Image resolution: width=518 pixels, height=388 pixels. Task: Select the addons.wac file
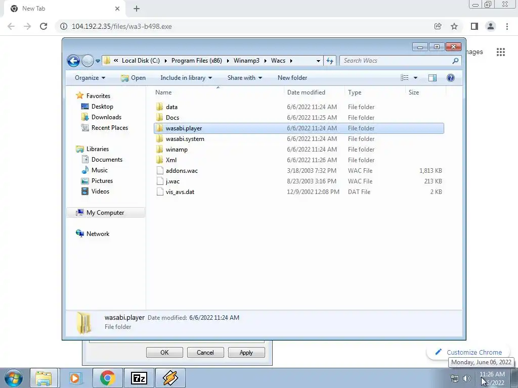298,171
